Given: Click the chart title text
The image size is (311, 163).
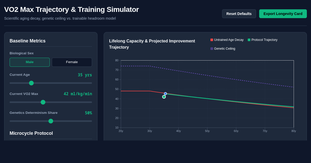Looking at the screenshot, I should click(152, 44).
